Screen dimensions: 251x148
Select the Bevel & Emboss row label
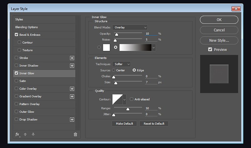pyautogui.click(x=30, y=35)
